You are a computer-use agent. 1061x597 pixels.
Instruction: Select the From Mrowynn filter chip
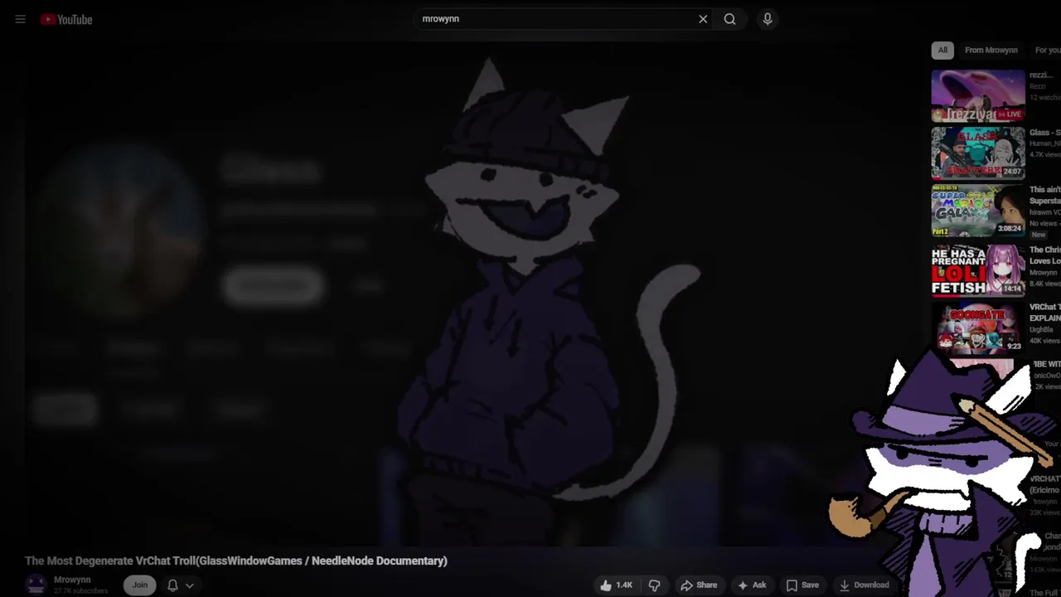[x=991, y=51]
